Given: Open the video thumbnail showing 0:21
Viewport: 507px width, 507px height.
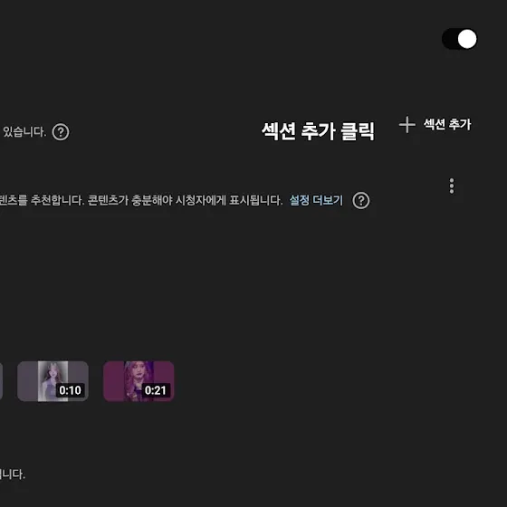Looking at the screenshot, I should tap(139, 381).
